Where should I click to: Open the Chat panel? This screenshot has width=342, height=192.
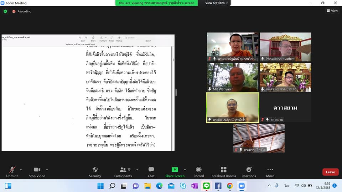[x=151, y=172]
